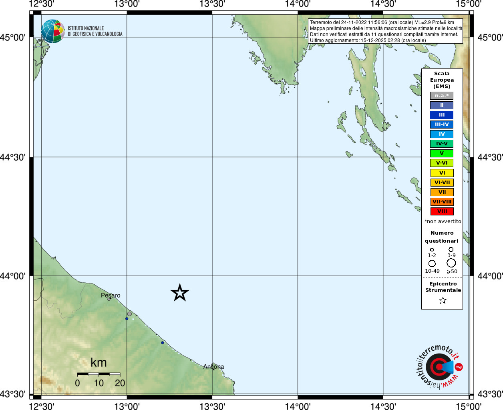
Task: Click the Pesaro city label
Action: coord(111,295)
